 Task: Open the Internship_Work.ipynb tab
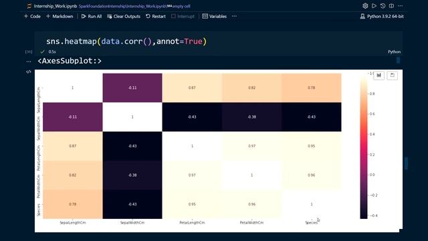point(55,6)
